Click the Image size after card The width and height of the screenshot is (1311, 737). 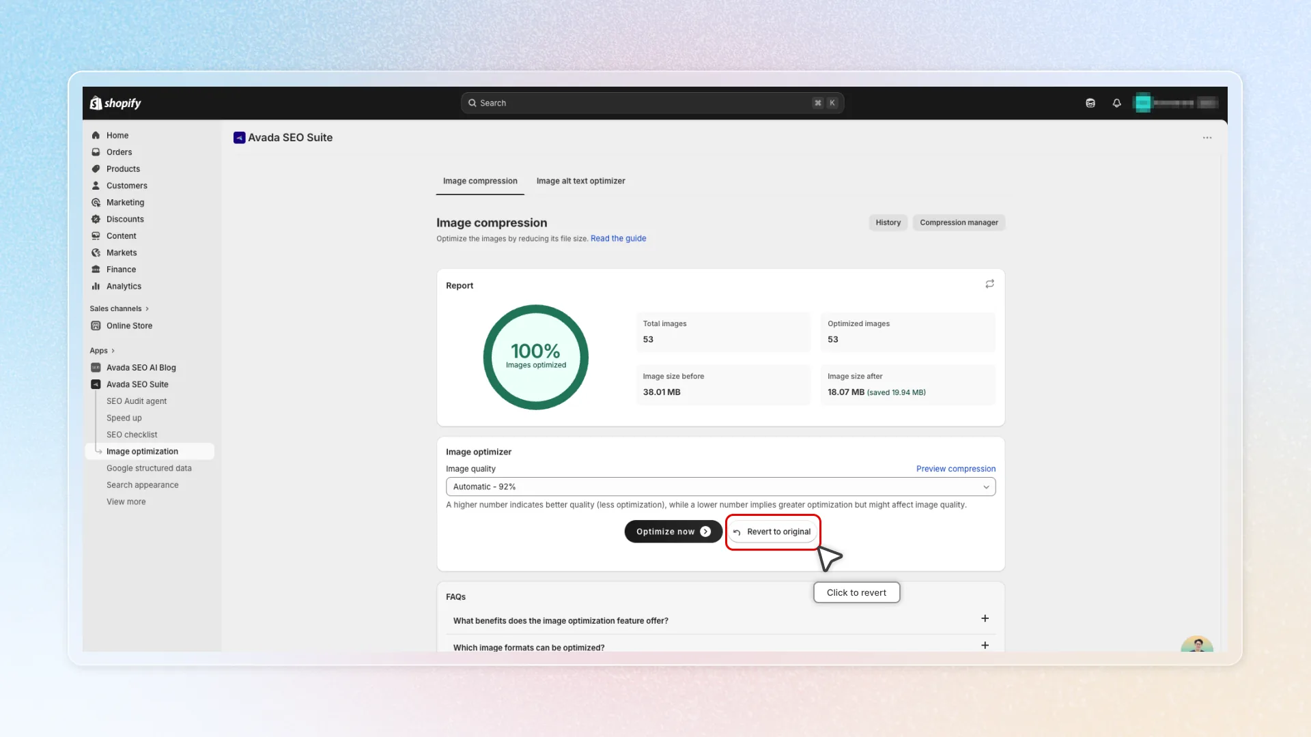[x=907, y=385]
